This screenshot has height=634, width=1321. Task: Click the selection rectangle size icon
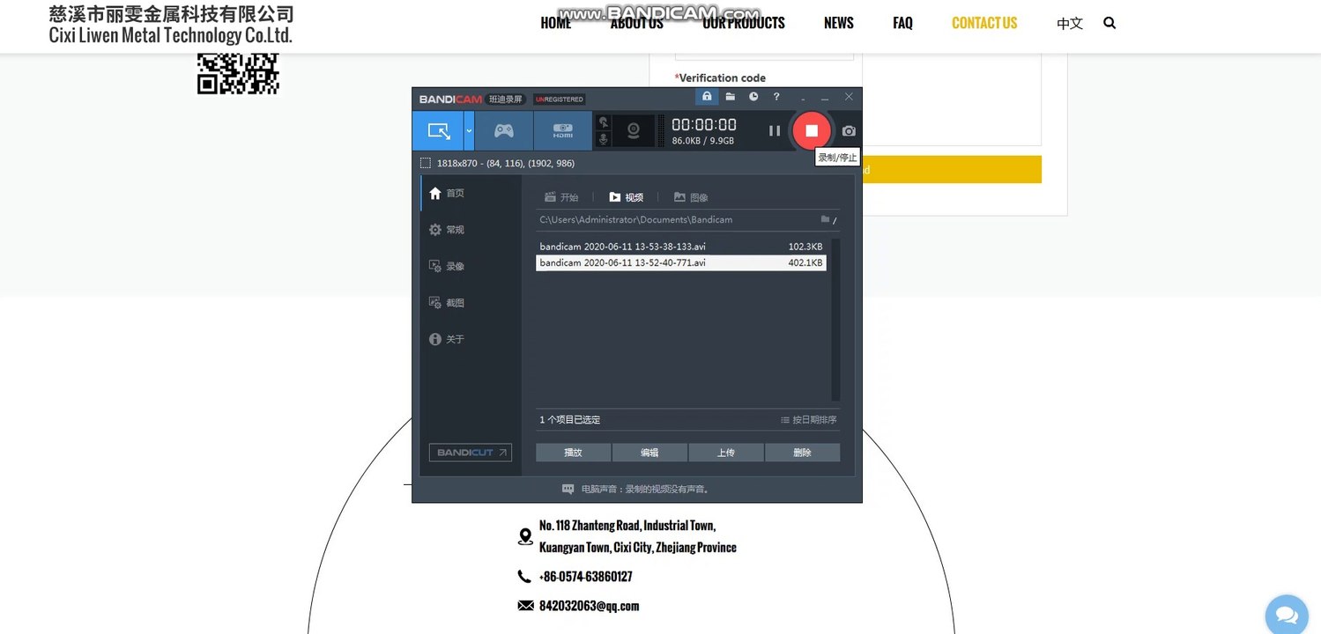[x=426, y=163]
